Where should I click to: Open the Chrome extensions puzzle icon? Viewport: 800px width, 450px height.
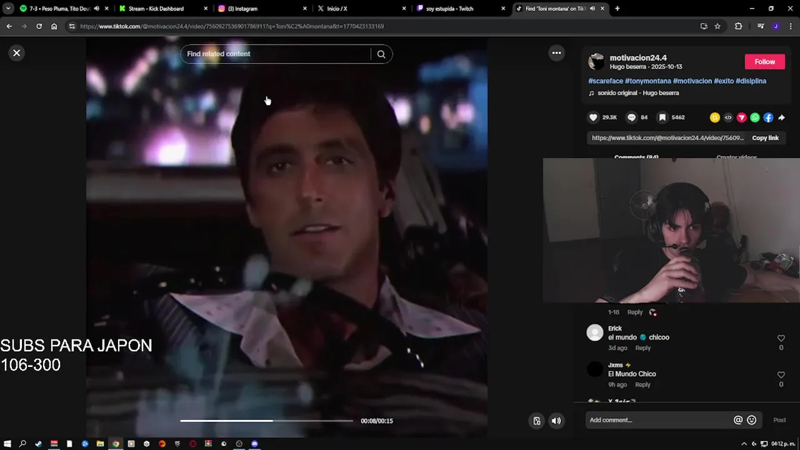tap(739, 26)
